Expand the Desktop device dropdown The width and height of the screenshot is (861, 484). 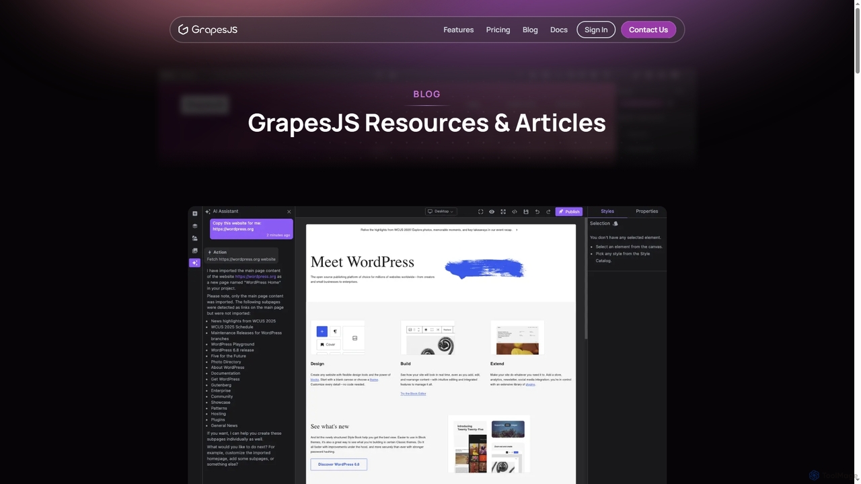[441, 211]
